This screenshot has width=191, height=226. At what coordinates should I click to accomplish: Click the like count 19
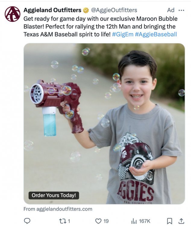(x=106, y=221)
